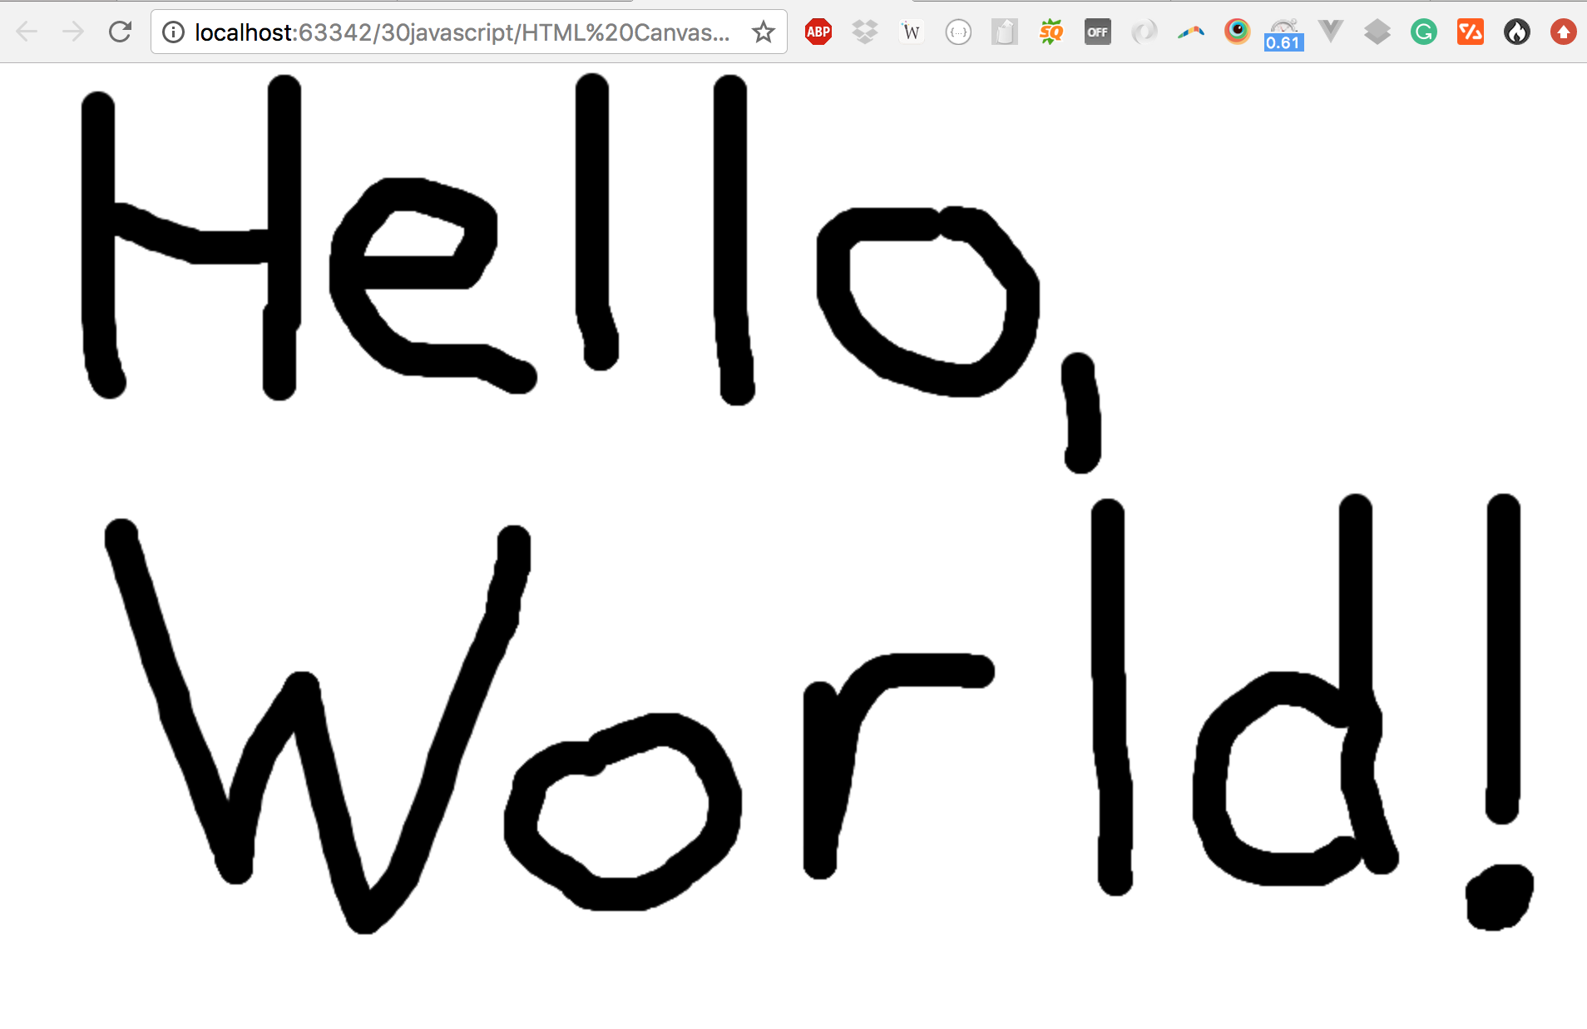1587x1029 pixels.
Task: Open the gray clipboard extension icon
Action: point(1005,32)
